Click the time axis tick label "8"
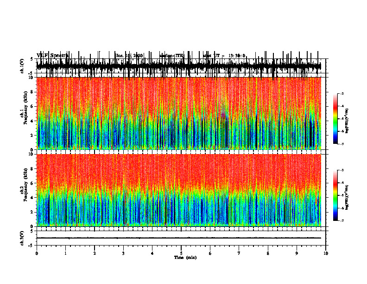Image resolution: width=367 pixels, height=284 pixels. click(x=268, y=253)
